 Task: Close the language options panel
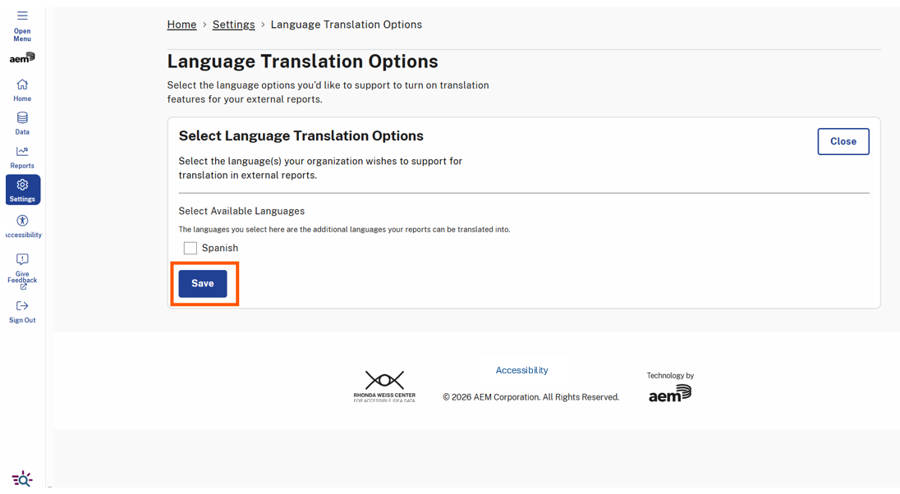coord(843,141)
